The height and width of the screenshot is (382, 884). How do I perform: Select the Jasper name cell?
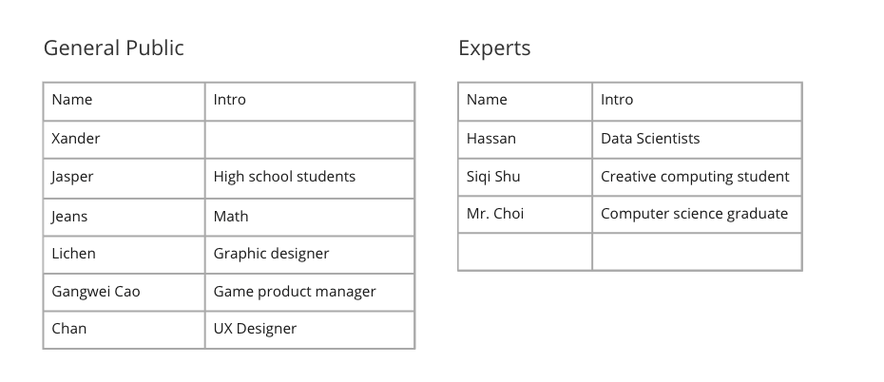click(124, 177)
